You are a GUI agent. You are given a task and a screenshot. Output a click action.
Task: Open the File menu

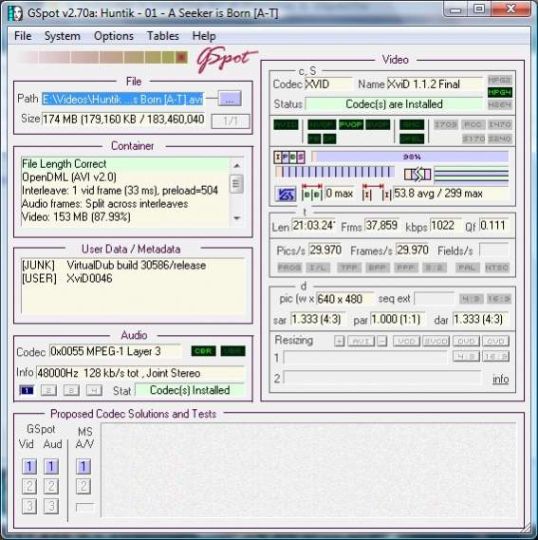(23, 36)
